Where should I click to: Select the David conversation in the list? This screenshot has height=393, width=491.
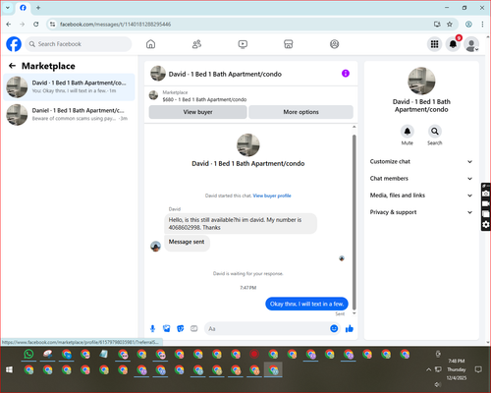tap(69, 87)
